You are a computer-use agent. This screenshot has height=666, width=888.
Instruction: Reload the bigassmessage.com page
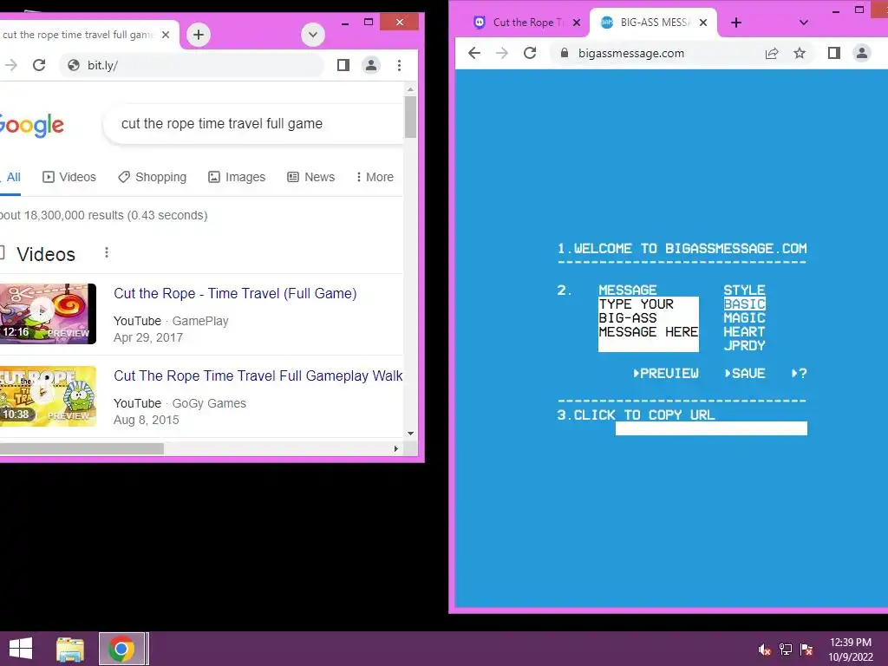530,53
